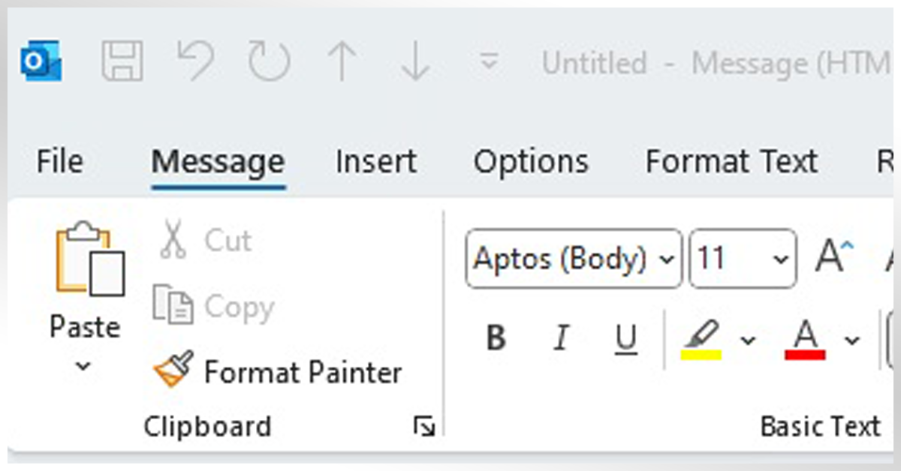901x471 pixels.
Task: Open the Clipboard dialog launcher
Action: click(x=424, y=427)
